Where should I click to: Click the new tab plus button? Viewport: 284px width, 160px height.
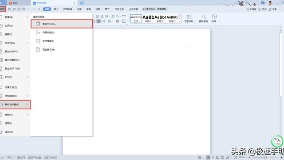pos(82,3)
